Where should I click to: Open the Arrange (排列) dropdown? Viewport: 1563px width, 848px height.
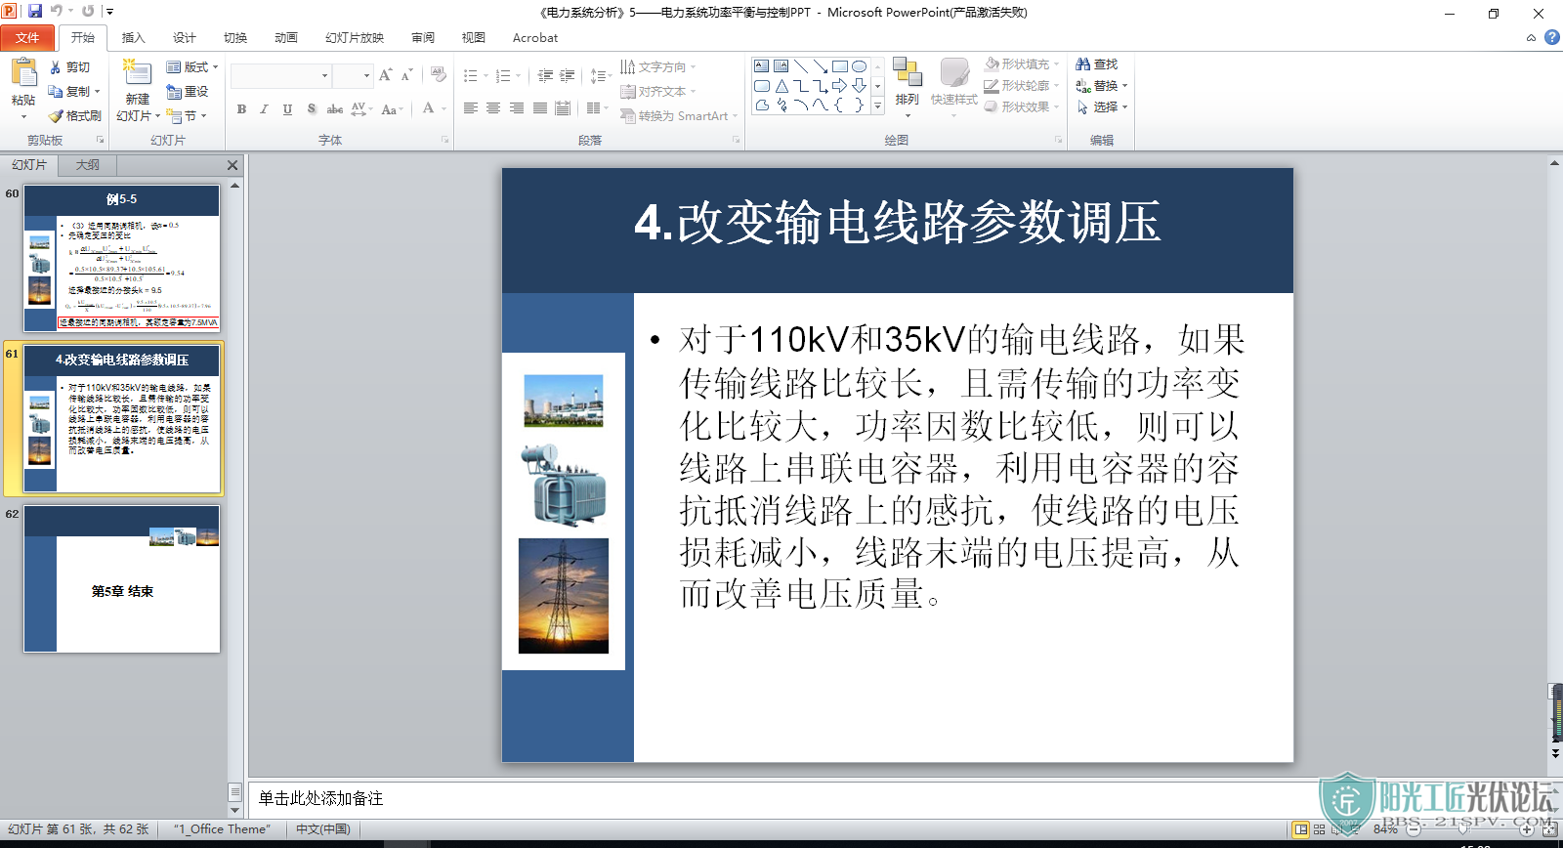tap(907, 88)
